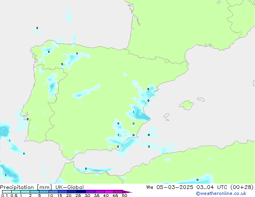The width and height of the screenshot is (255, 197).
Task: Select the legend swatch between 2 and 5
Action: [35, 192]
